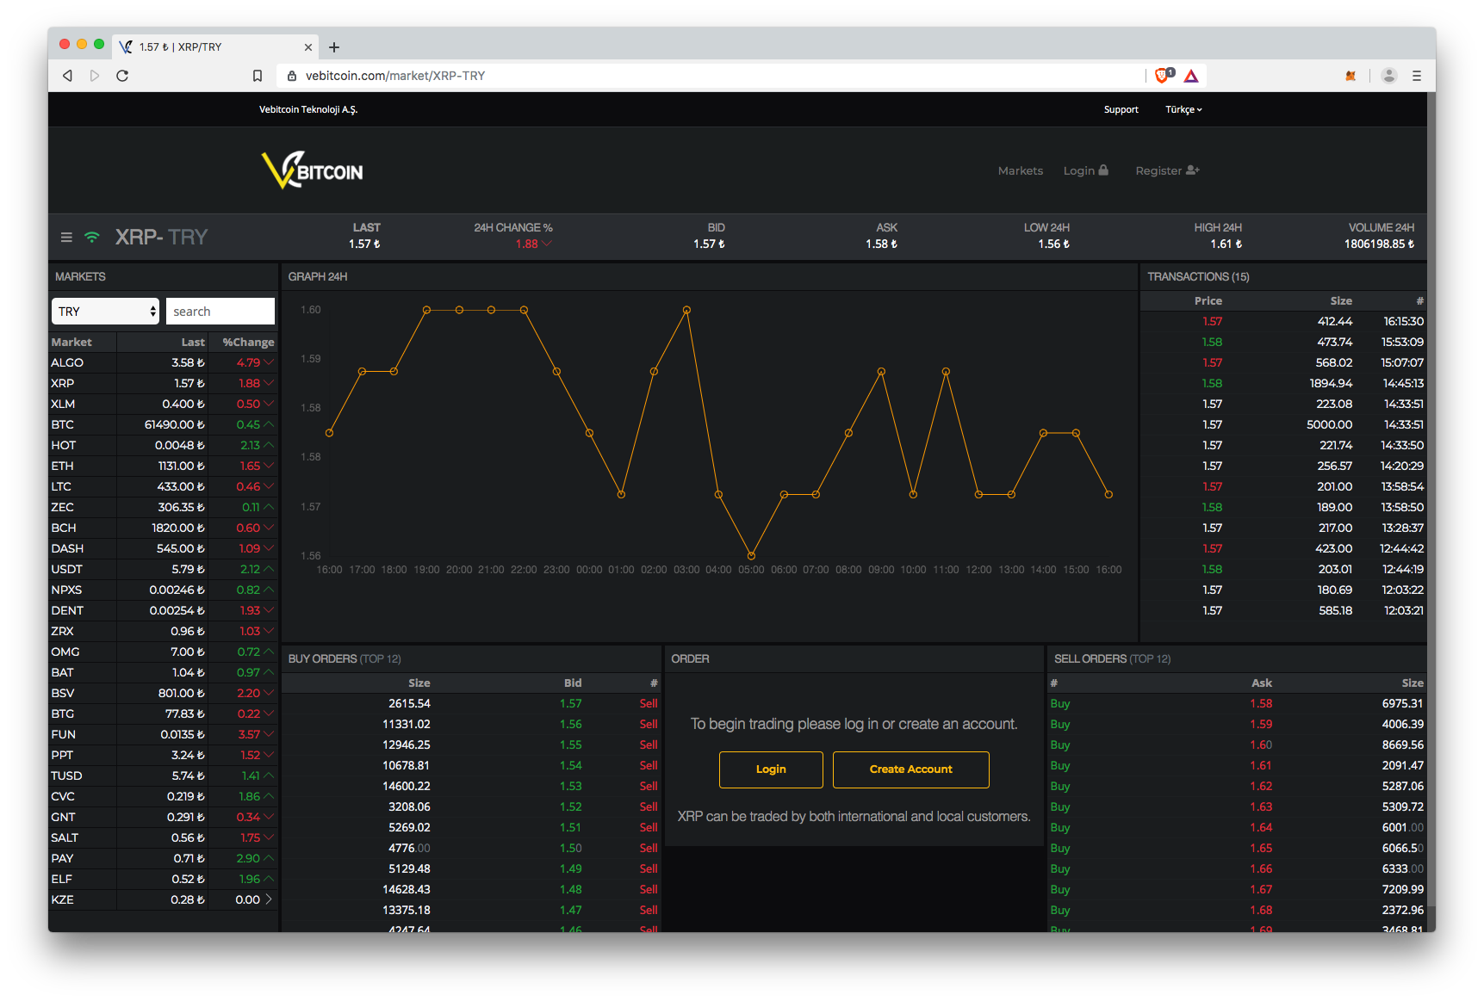Select the OMG market row
Screen dimensions: 1484x1001
point(163,652)
